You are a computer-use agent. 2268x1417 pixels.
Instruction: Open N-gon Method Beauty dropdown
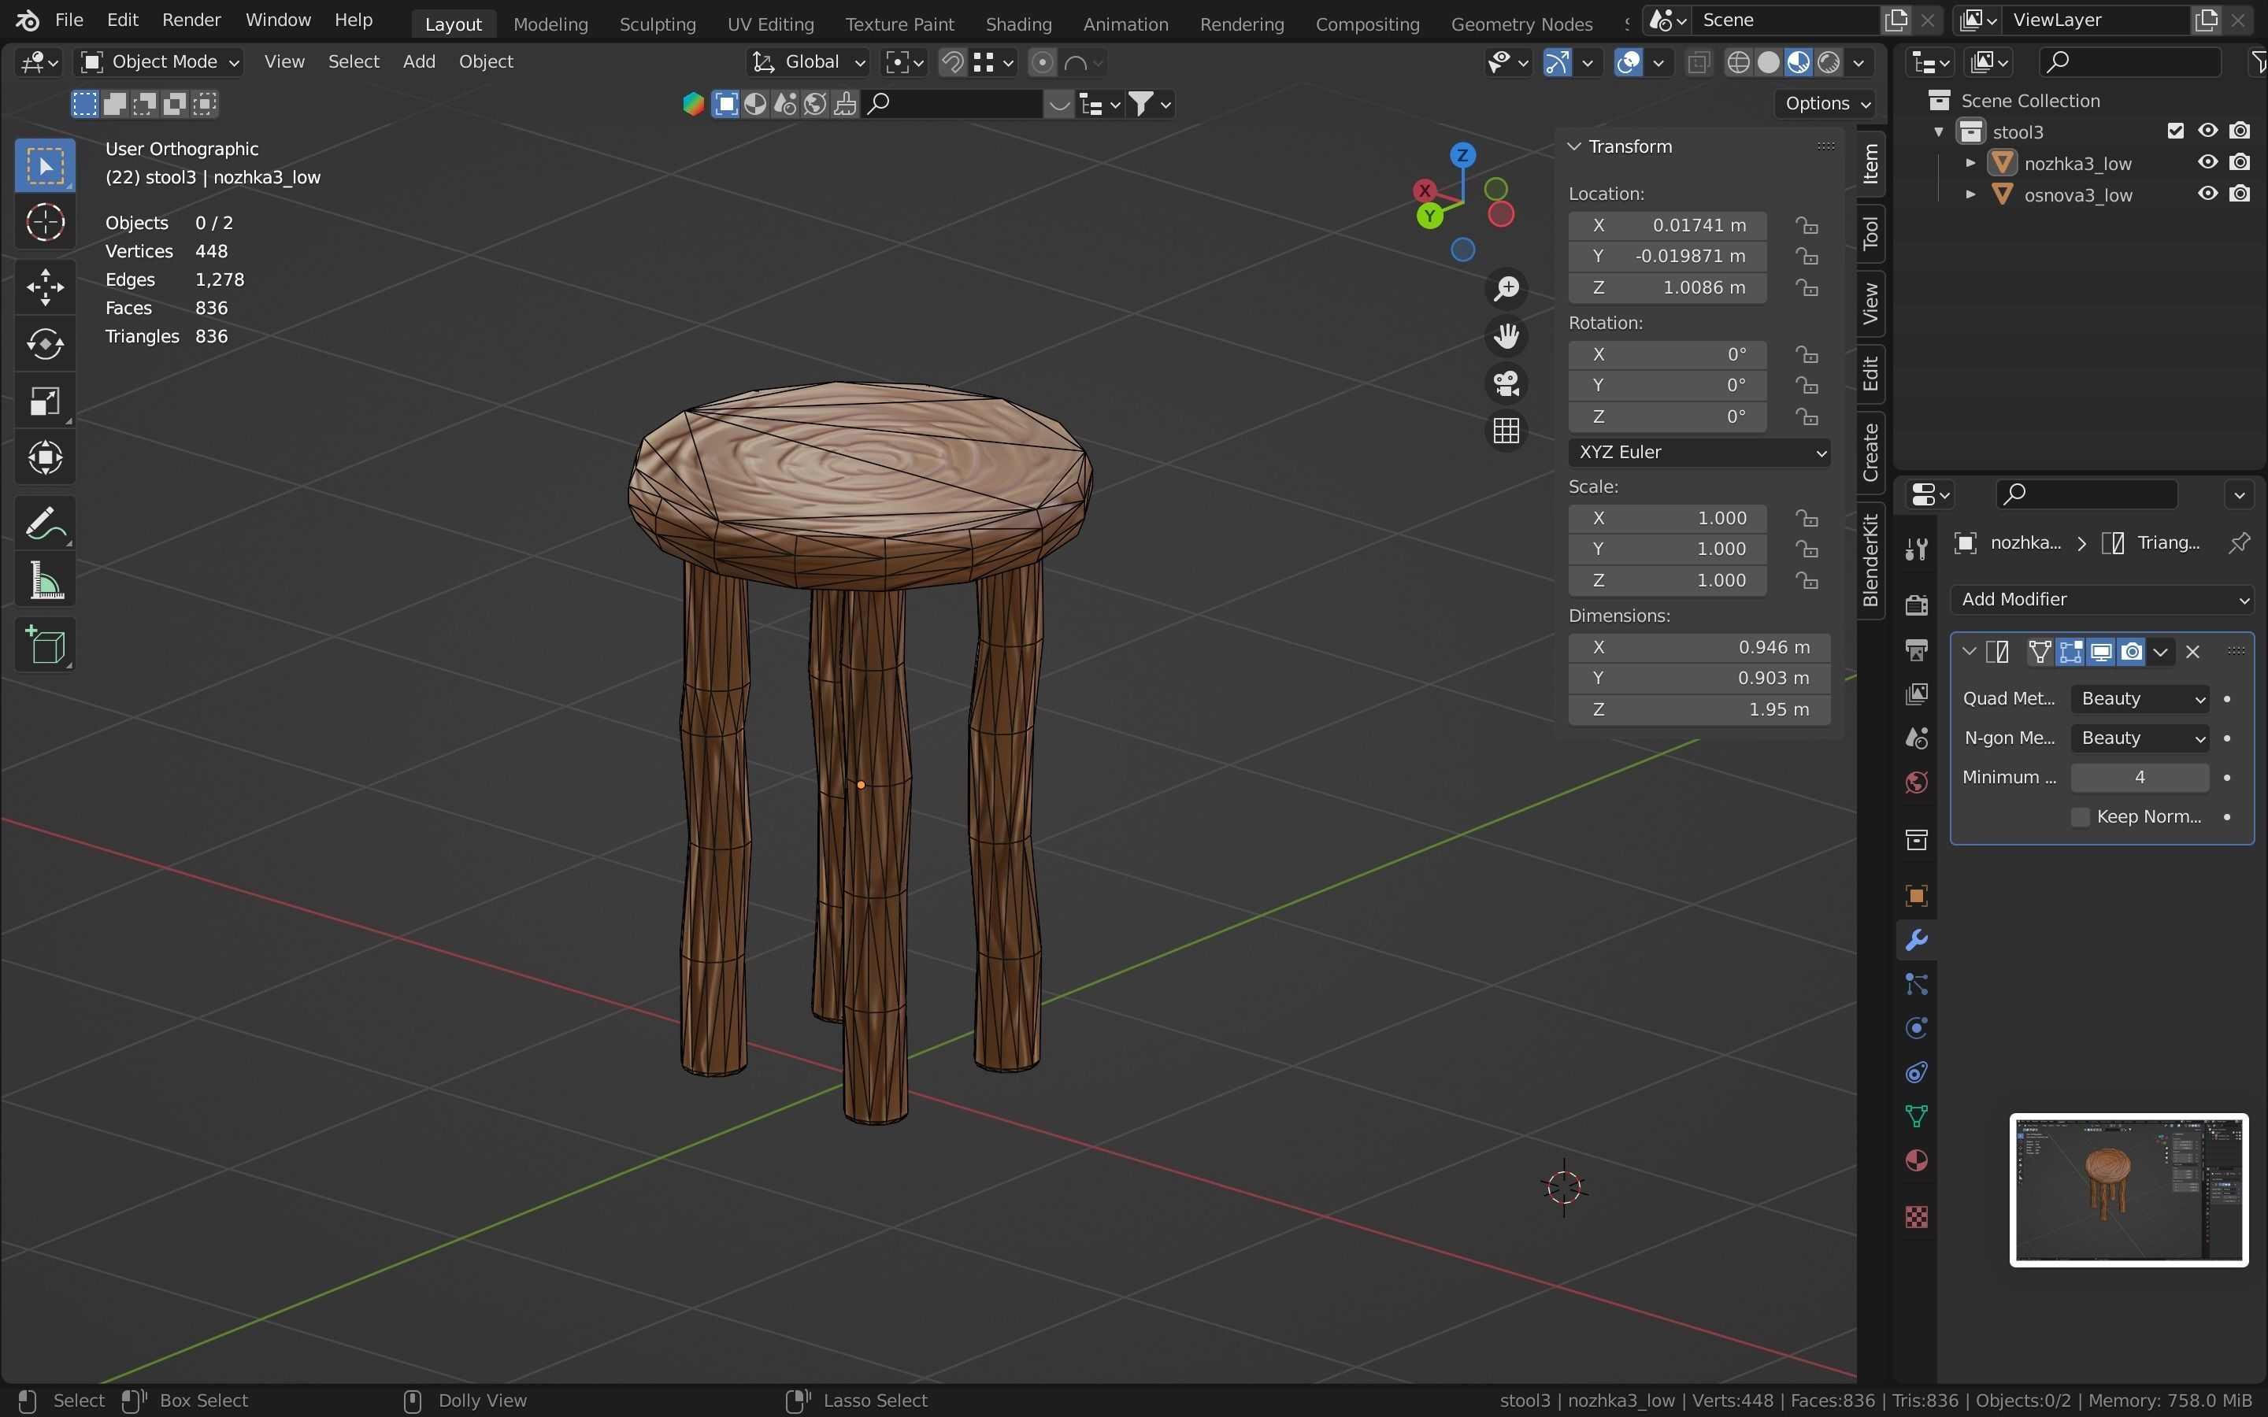click(2140, 738)
